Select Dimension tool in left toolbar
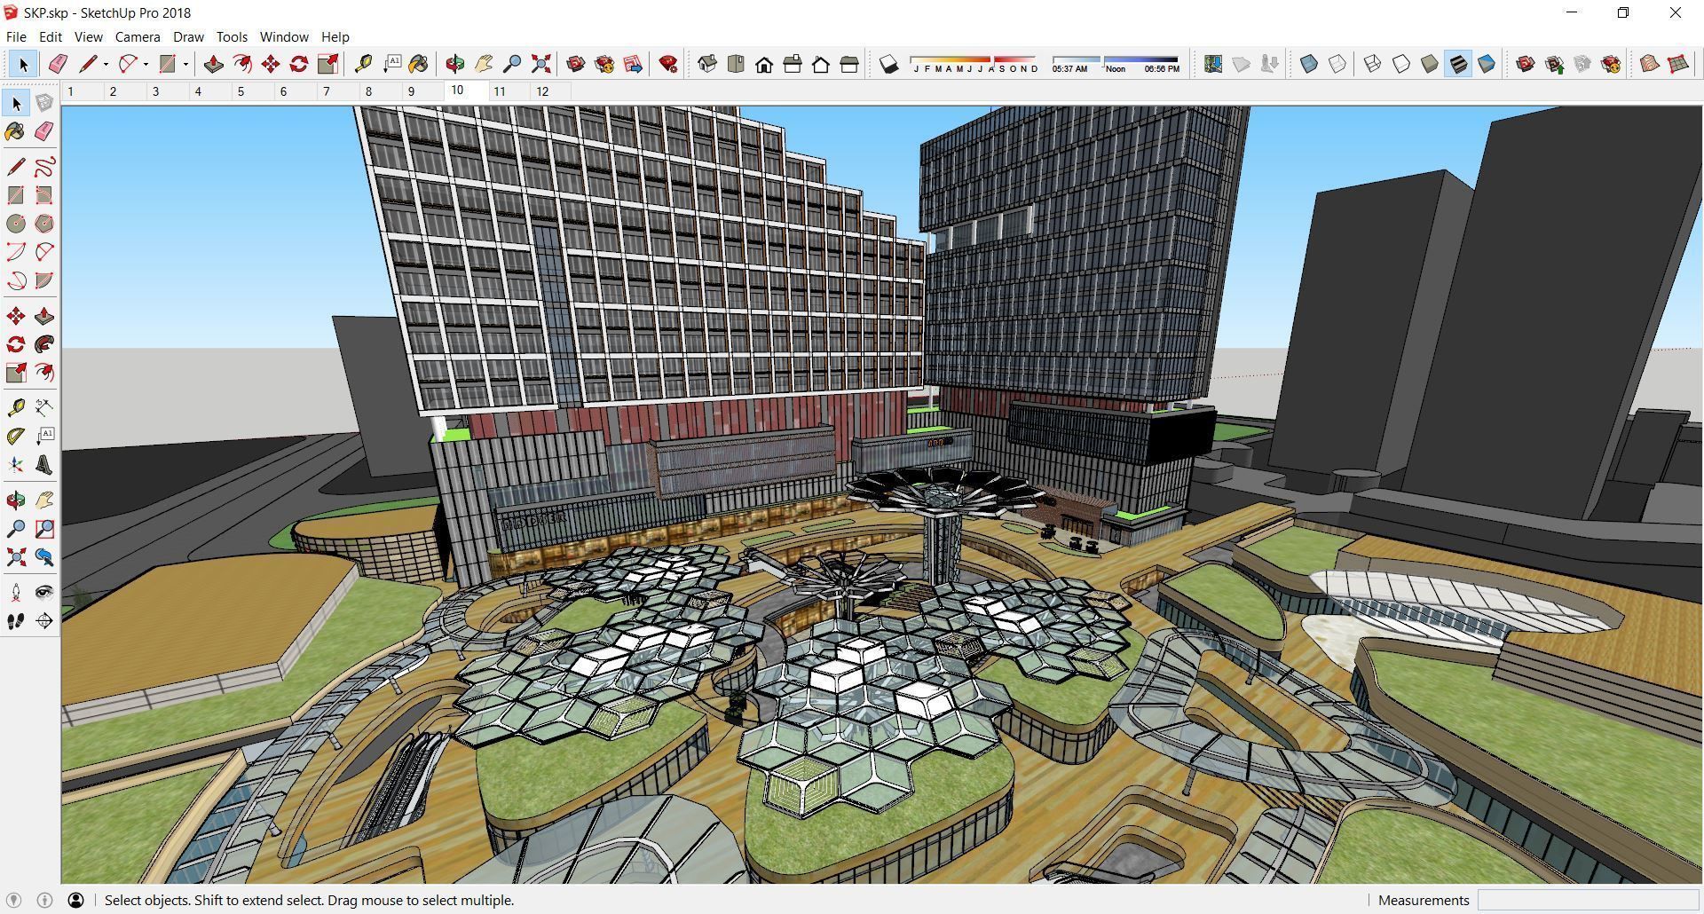 pyautogui.click(x=44, y=408)
